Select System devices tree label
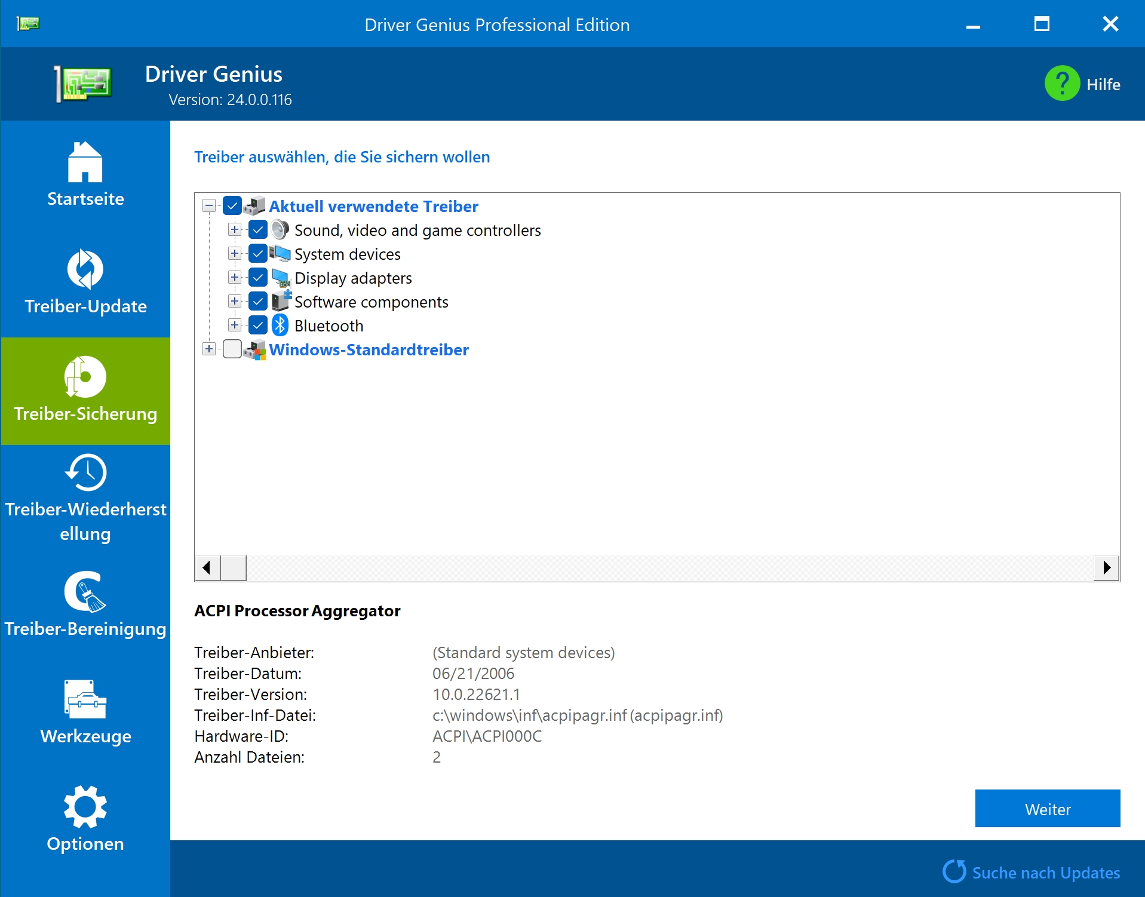This screenshot has width=1145, height=897. point(347,254)
